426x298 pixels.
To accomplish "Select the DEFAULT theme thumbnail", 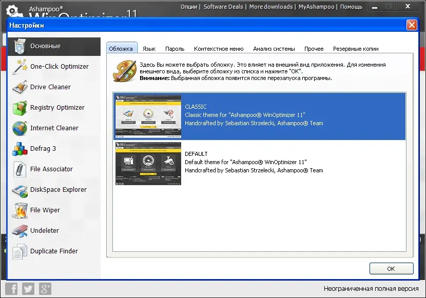I will (x=148, y=164).
